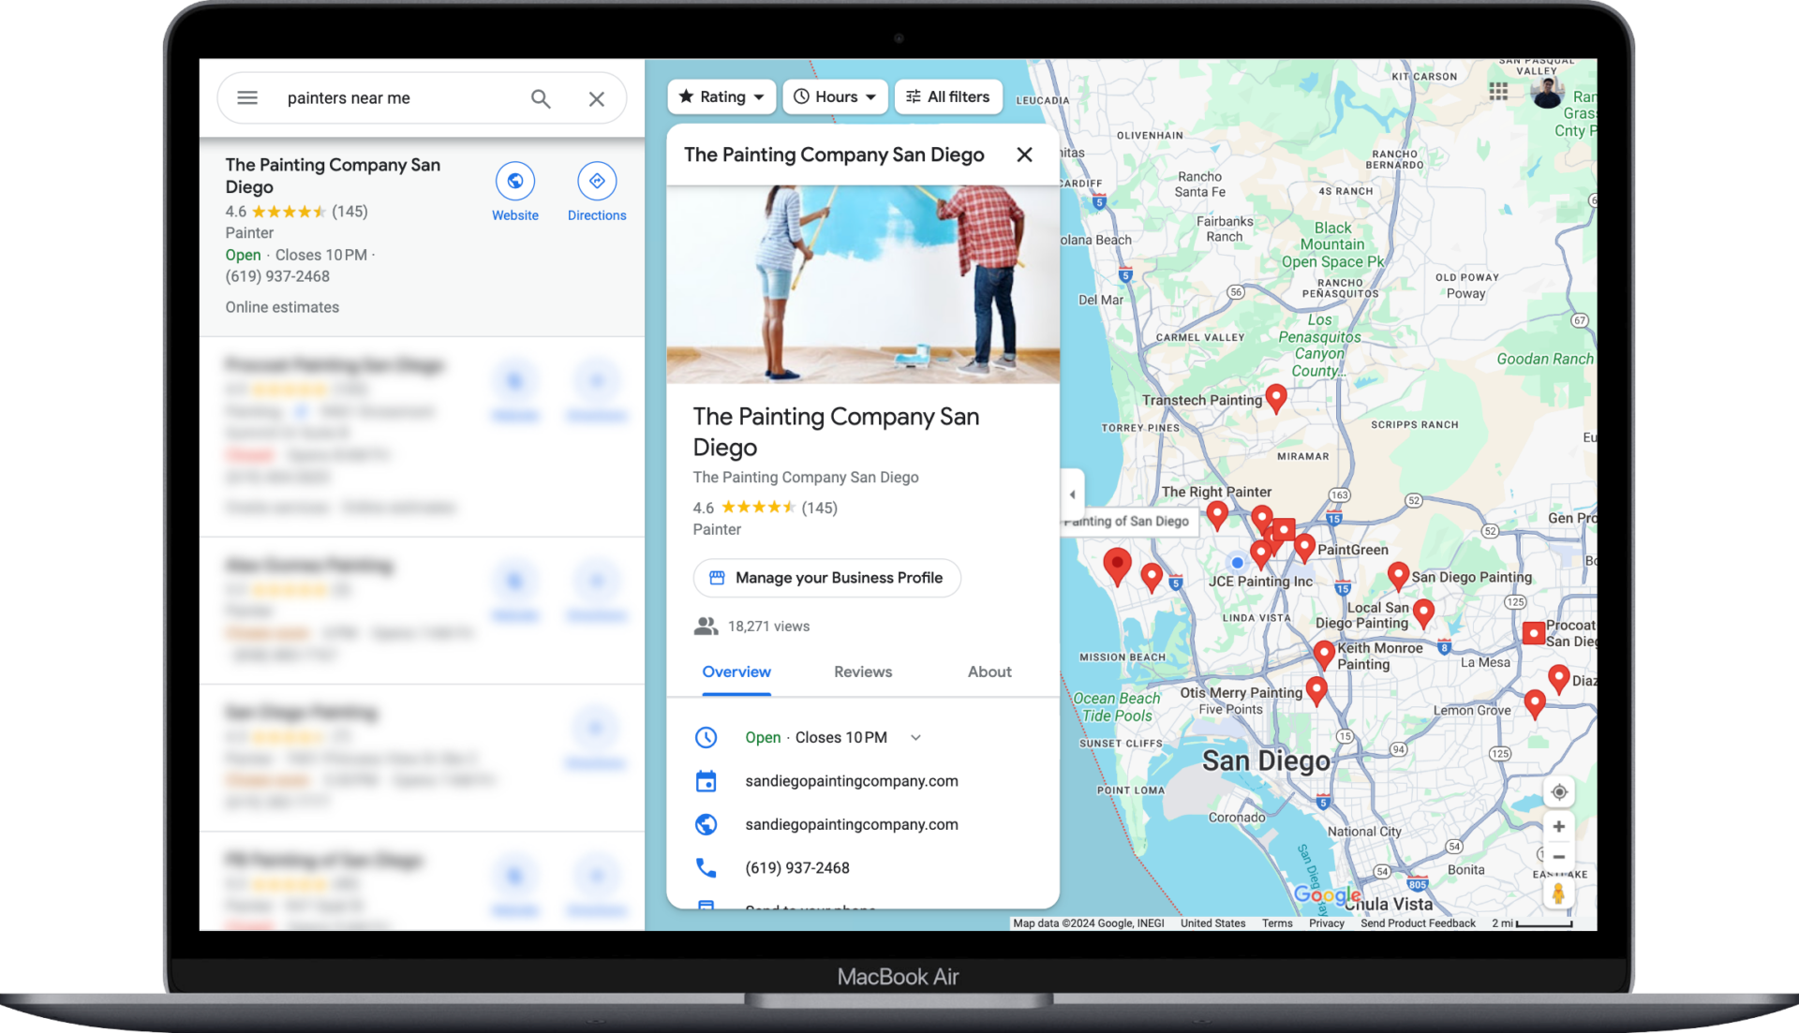
Task: Click the Online estimates text in listing
Action: pos(282,307)
